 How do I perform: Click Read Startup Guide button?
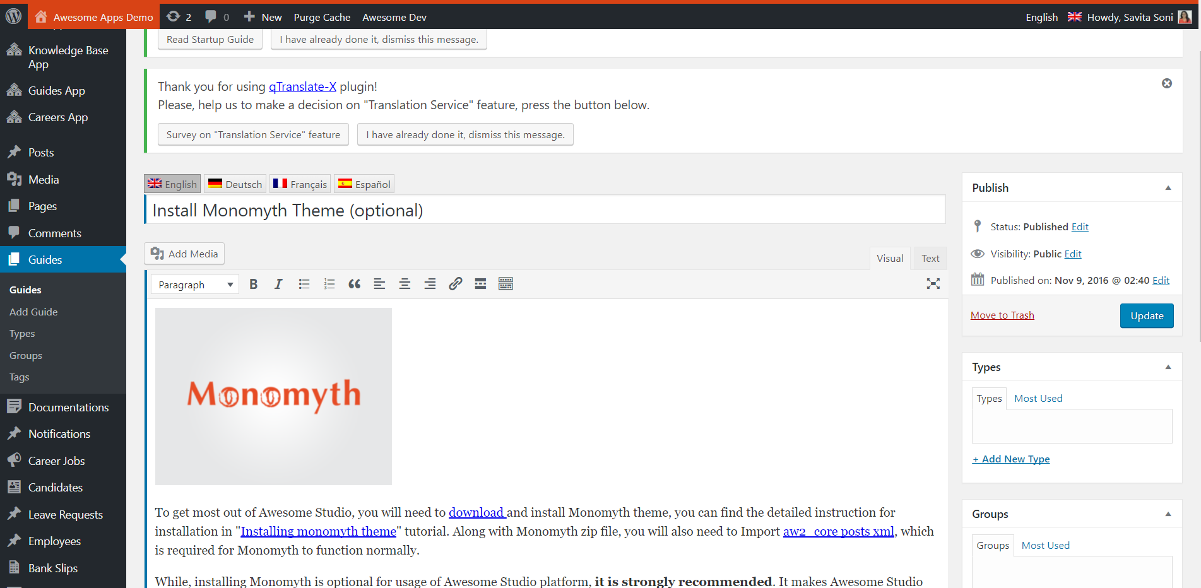coord(210,39)
